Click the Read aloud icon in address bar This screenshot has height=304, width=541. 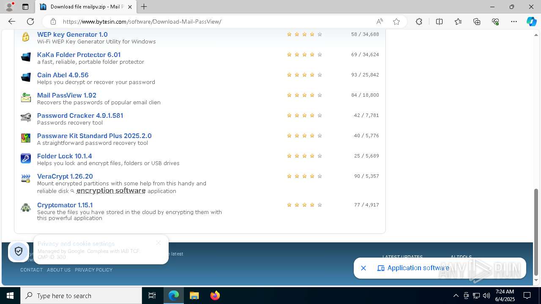point(380,22)
